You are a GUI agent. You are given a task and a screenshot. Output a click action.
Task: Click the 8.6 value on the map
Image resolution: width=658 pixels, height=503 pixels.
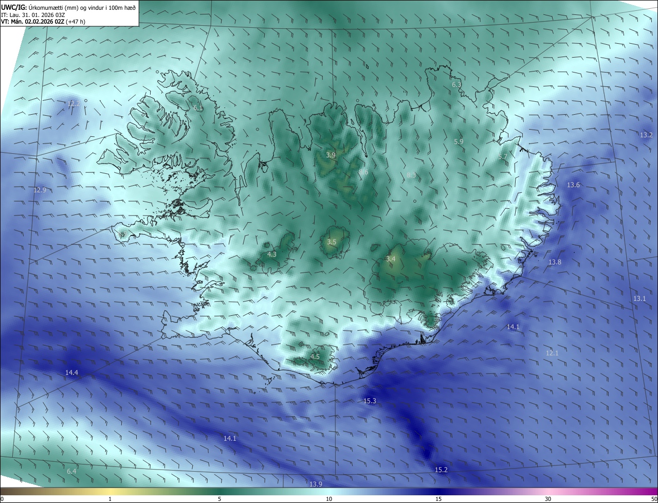point(363,172)
